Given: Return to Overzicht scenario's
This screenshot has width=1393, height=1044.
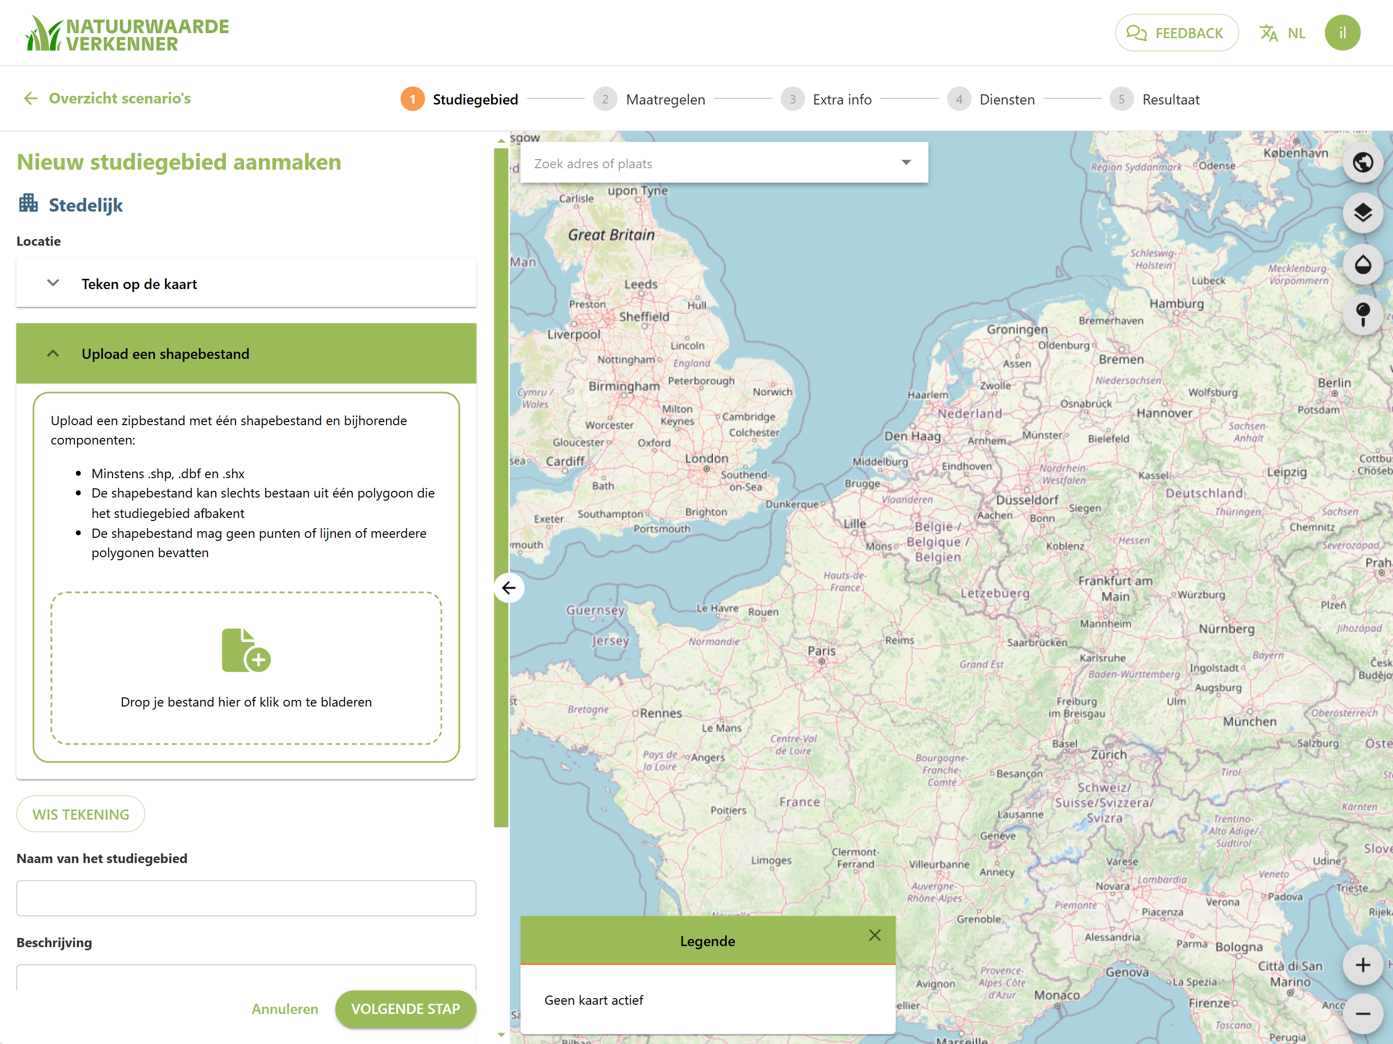Looking at the screenshot, I should [x=120, y=98].
